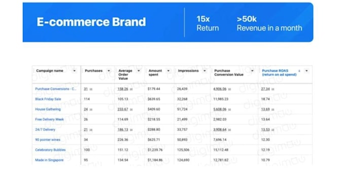Screen dimensions: 345x194
Task: Click the info icon next to 3,908.64
Action: (229, 130)
